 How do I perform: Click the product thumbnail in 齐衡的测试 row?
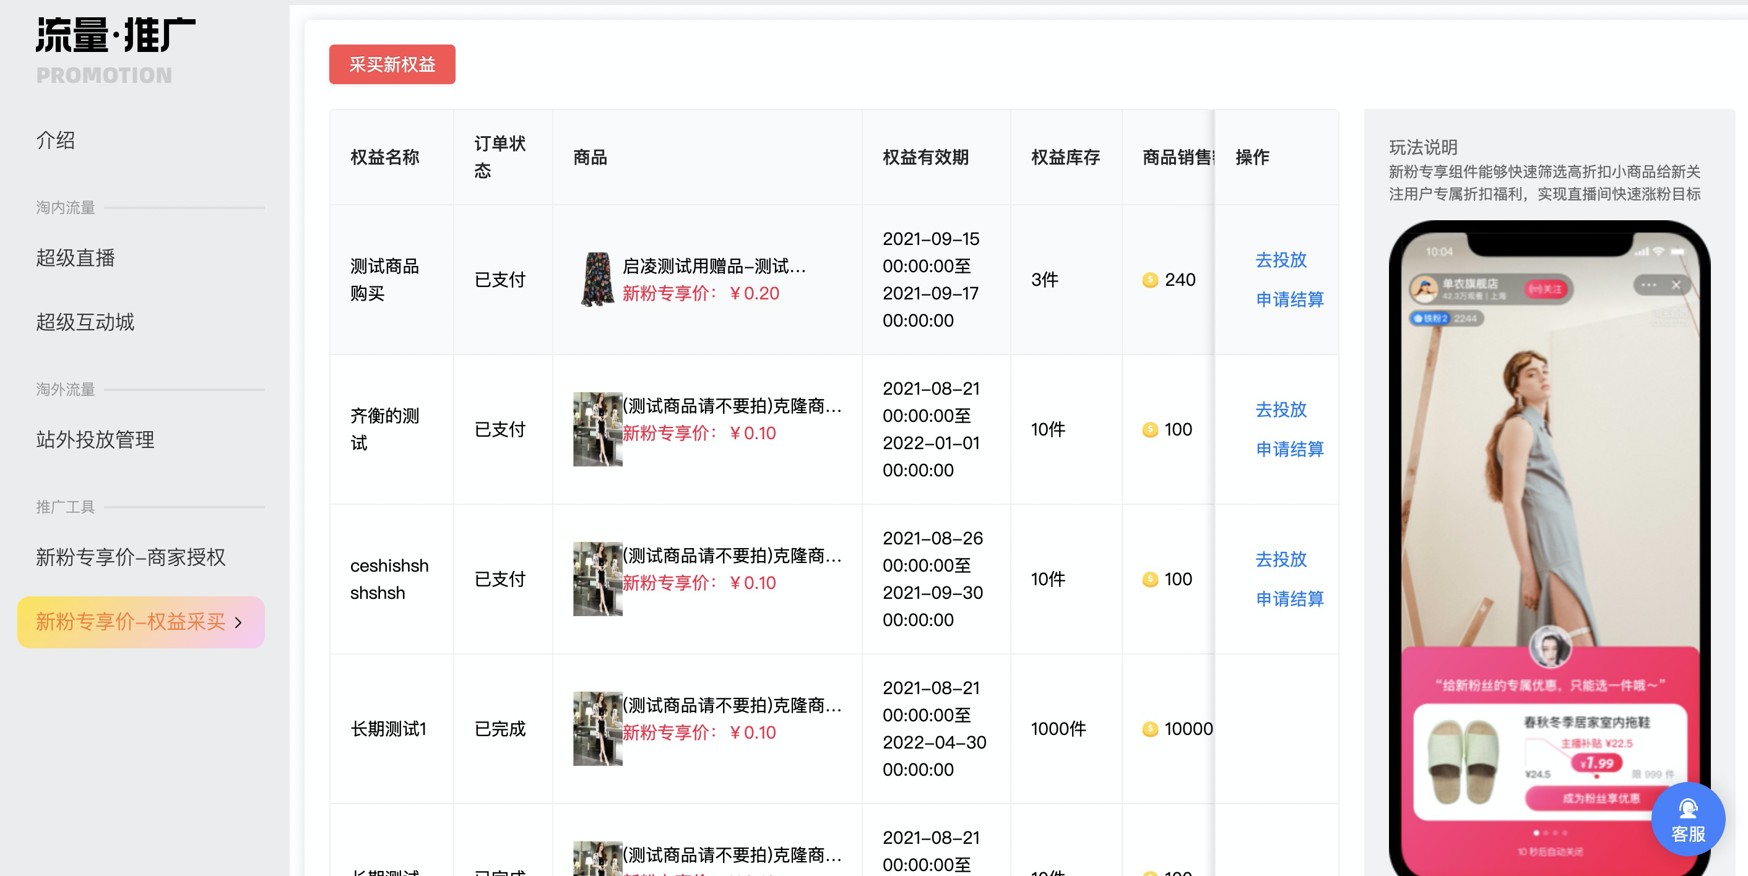[597, 429]
